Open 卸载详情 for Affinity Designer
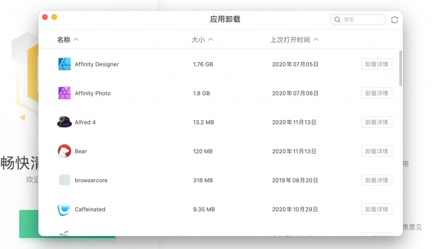 [377, 64]
